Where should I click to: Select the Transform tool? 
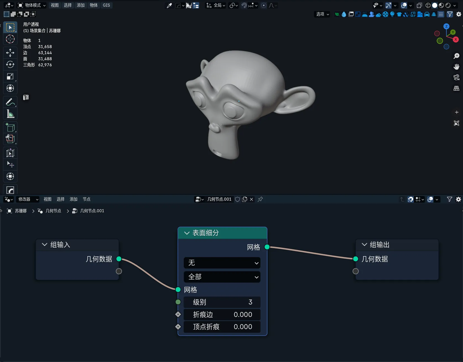(x=10, y=88)
